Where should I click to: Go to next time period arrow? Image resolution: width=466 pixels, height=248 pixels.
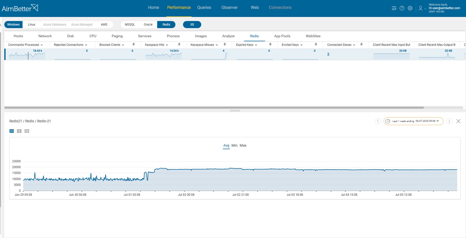(449, 121)
